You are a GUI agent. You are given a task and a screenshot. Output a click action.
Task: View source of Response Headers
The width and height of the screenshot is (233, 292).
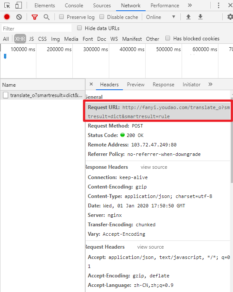click(154, 167)
